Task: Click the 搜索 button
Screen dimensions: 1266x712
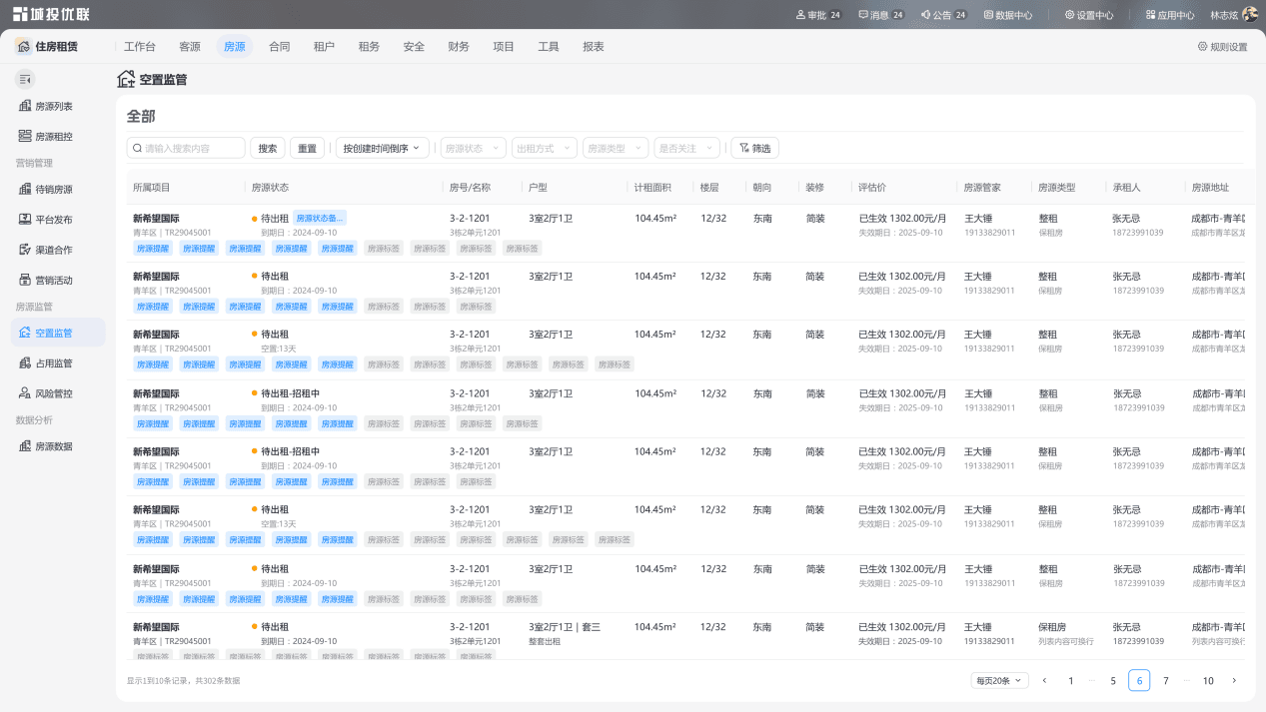Action: 268,148
